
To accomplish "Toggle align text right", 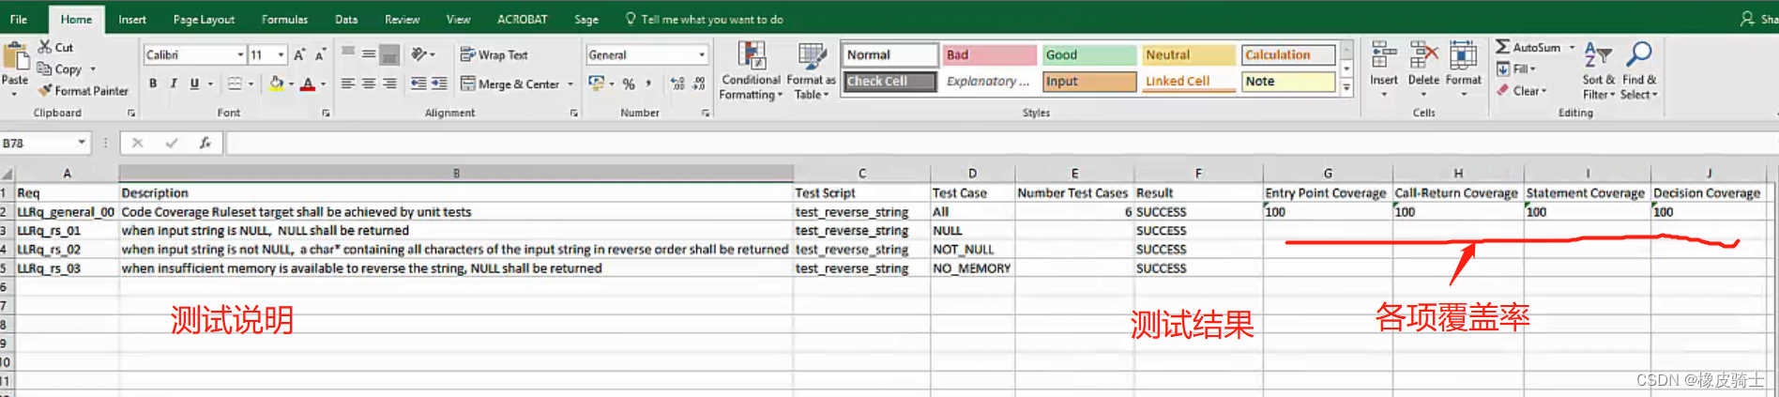I will pyautogui.click(x=389, y=84).
